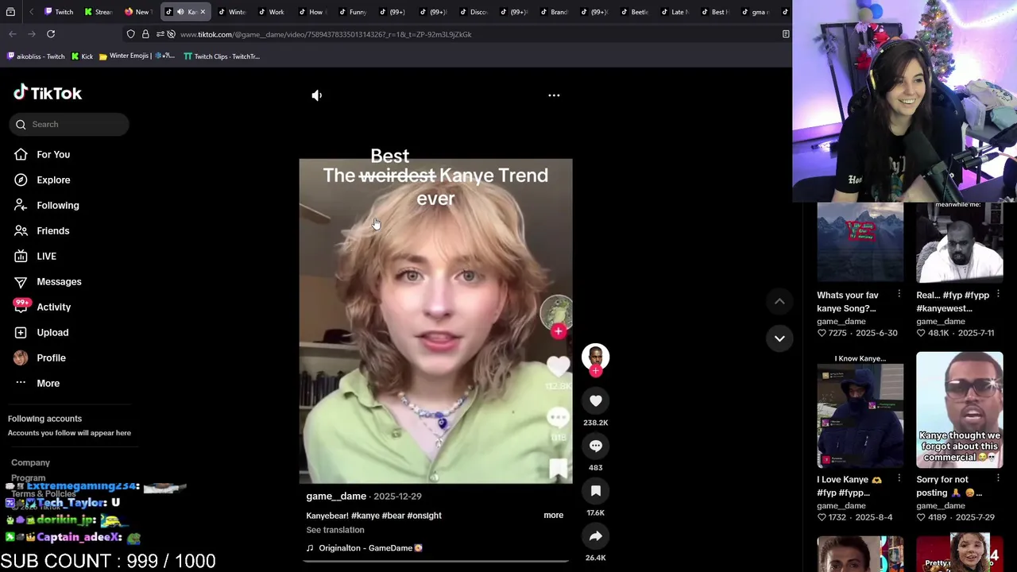Image resolution: width=1017 pixels, height=572 pixels.
Task: Open options for 'Real... #fyp' video
Action: click(998, 295)
